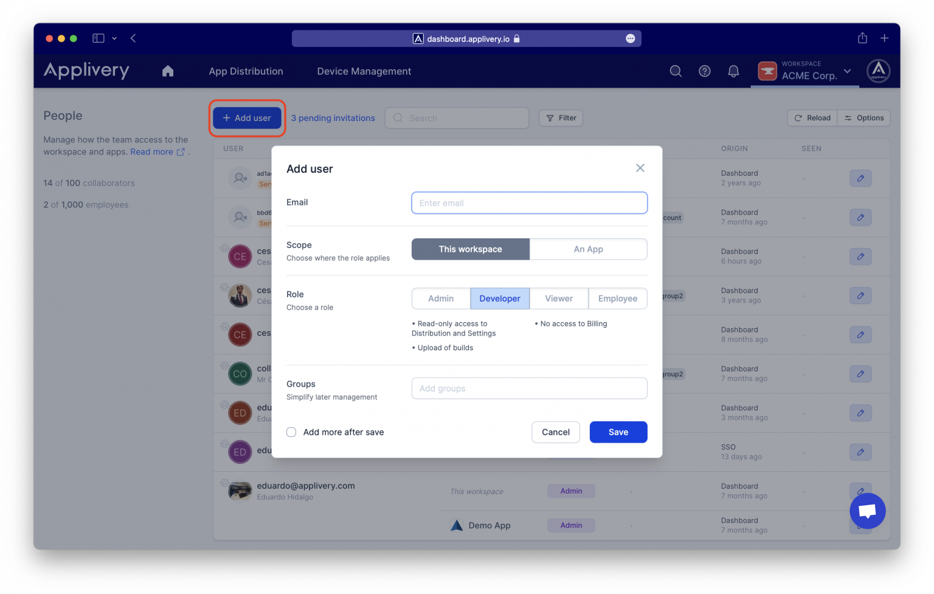Image resolution: width=934 pixels, height=594 pixels.
Task: Open search from the top navigation bar
Action: [x=676, y=71]
